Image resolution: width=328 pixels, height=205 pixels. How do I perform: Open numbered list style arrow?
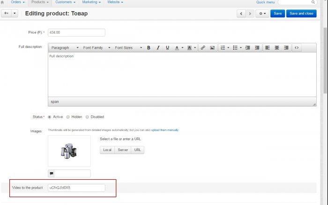pyautogui.click(x=228, y=48)
